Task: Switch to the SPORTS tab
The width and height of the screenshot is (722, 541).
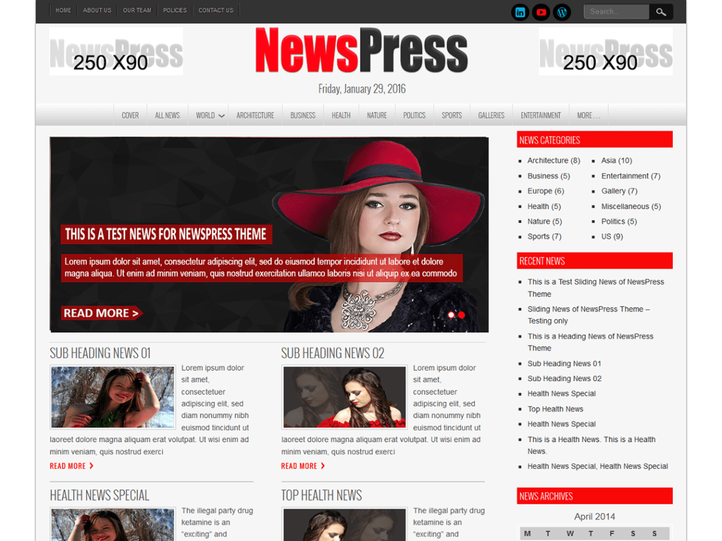Action: (451, 114)
